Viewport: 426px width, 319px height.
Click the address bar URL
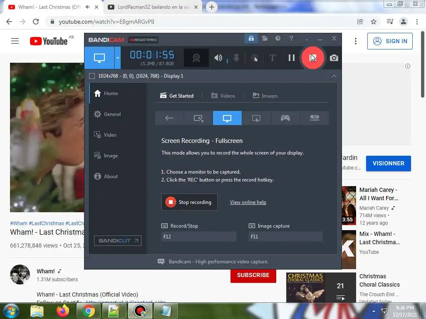[106, 22]
